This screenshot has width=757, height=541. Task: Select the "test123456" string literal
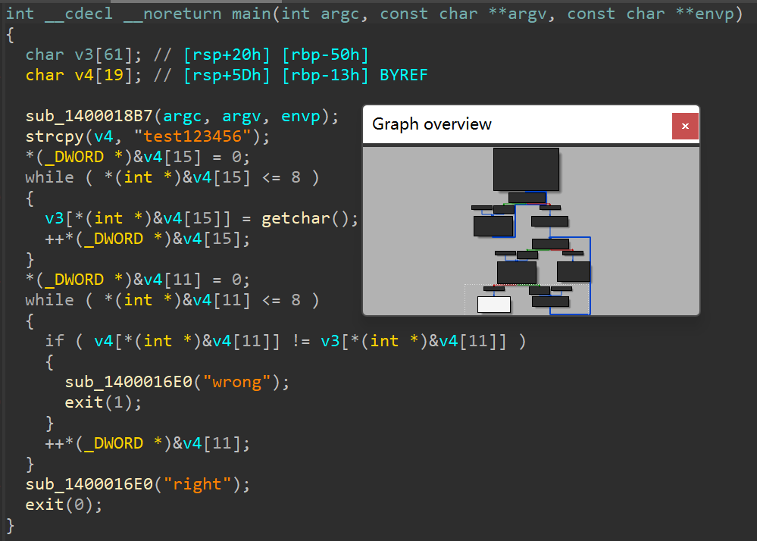[200, 136]
